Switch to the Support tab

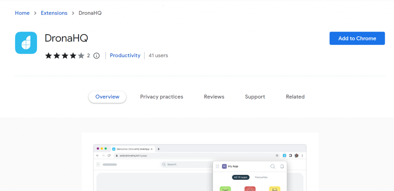click(255, 97)
